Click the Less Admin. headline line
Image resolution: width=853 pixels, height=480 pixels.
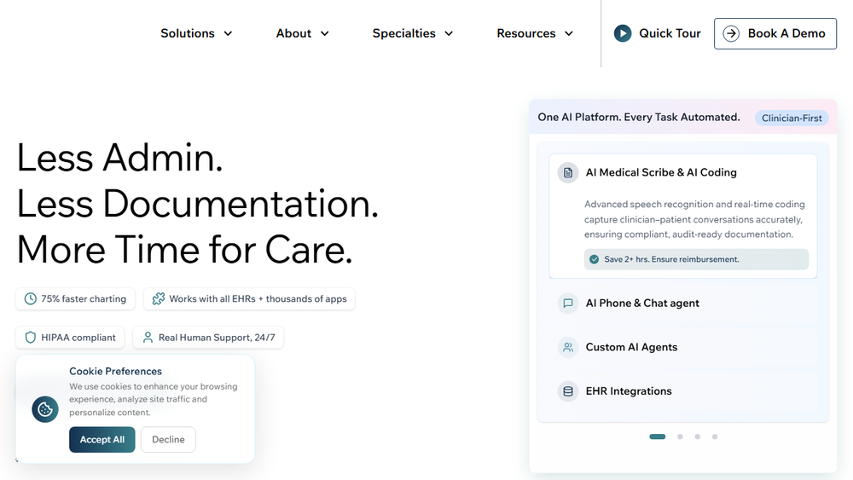(x=119, y=158)
